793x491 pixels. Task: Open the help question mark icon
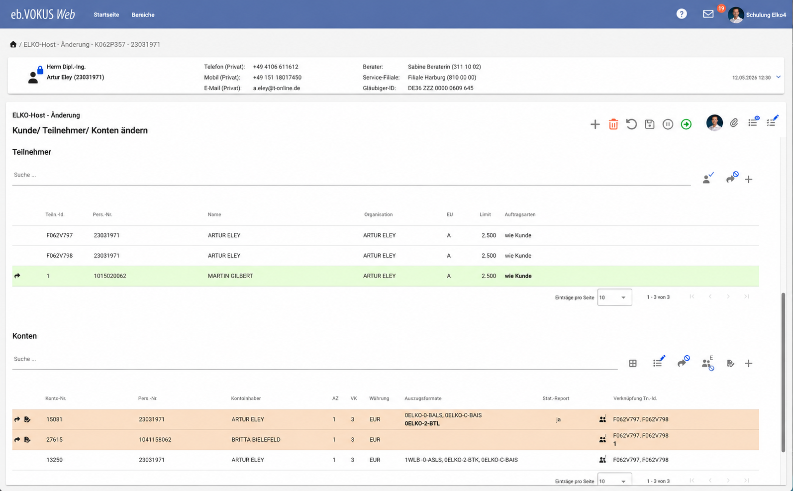[x=682, y=14]
